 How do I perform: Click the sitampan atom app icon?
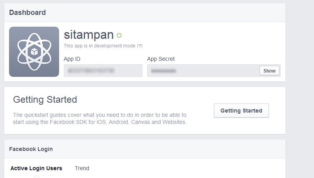click(34, 52)
